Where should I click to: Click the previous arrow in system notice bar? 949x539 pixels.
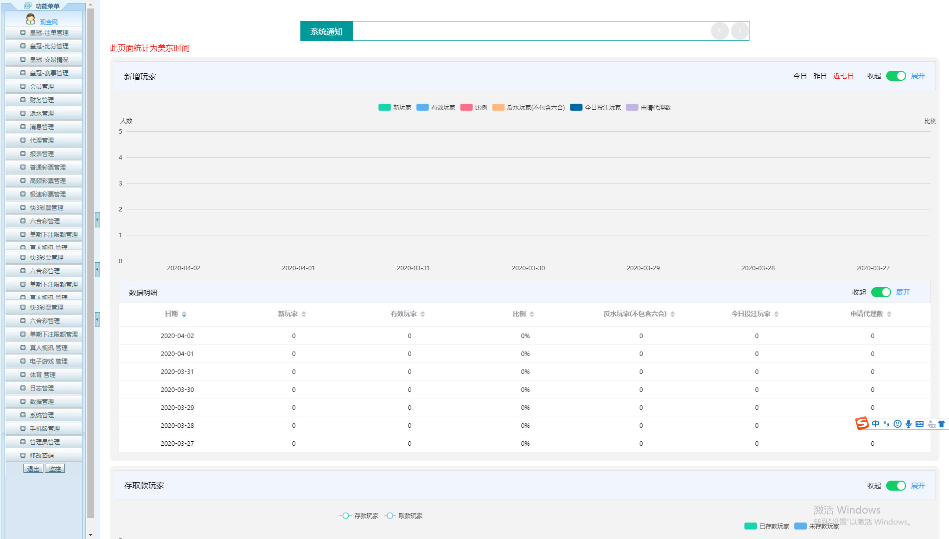coord(719,31)
